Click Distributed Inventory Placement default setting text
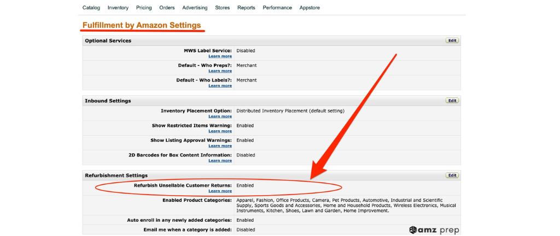Viewport: 560px width, 236px height. pyautogui.click(x=290, y=111)
